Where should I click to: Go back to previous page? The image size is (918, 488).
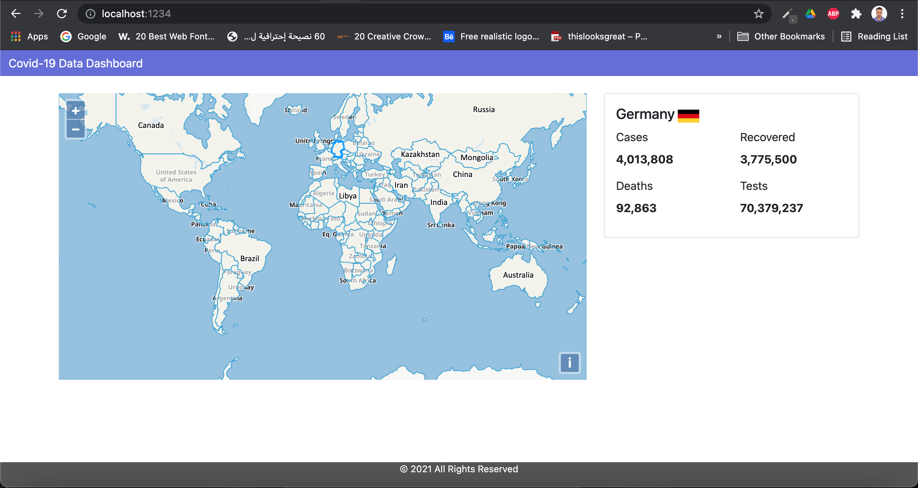[x=16, y=14]
